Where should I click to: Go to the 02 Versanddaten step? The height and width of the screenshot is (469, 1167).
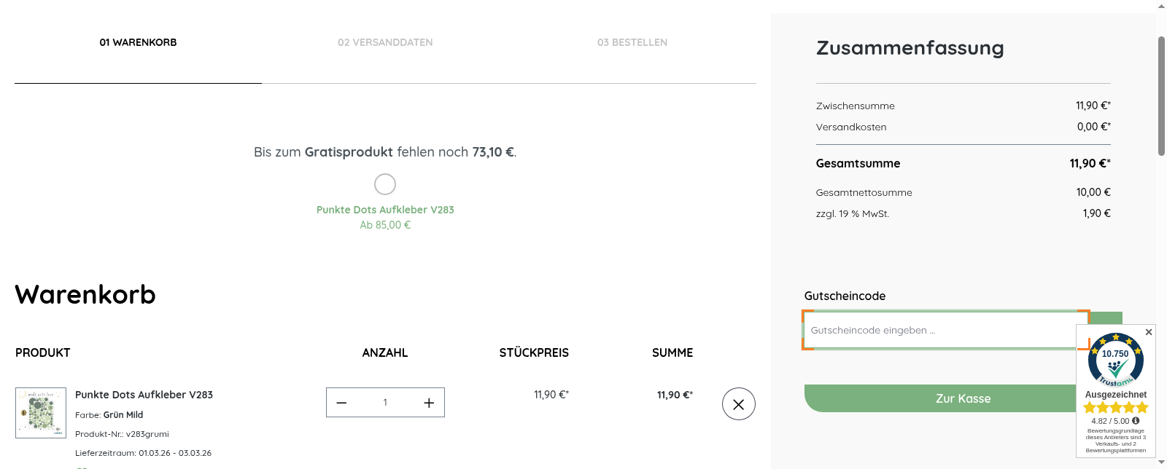pyautogui.click(x=385, y=42)
